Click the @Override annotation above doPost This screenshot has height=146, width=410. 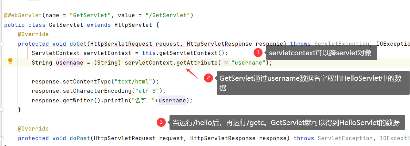pyautogui.click(x=33, y=129)
